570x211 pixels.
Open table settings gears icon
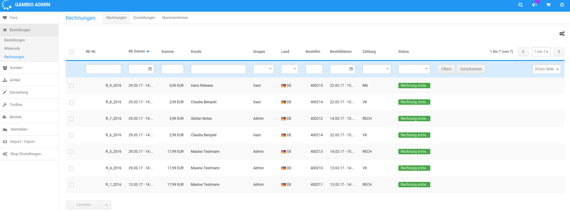coord(562,34)
